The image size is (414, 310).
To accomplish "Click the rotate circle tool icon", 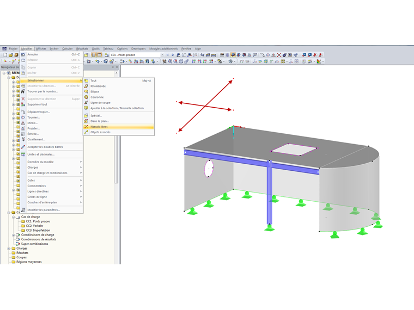I will 267,55.
